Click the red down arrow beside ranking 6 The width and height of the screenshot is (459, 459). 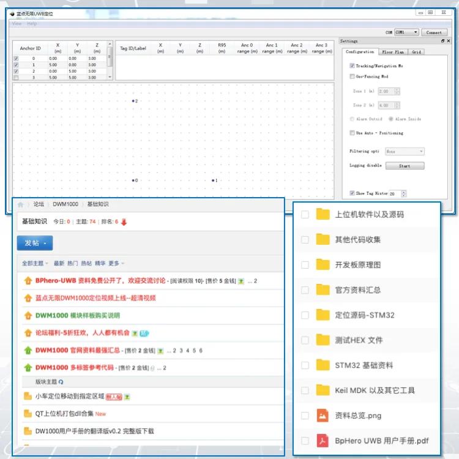point(124,222)
